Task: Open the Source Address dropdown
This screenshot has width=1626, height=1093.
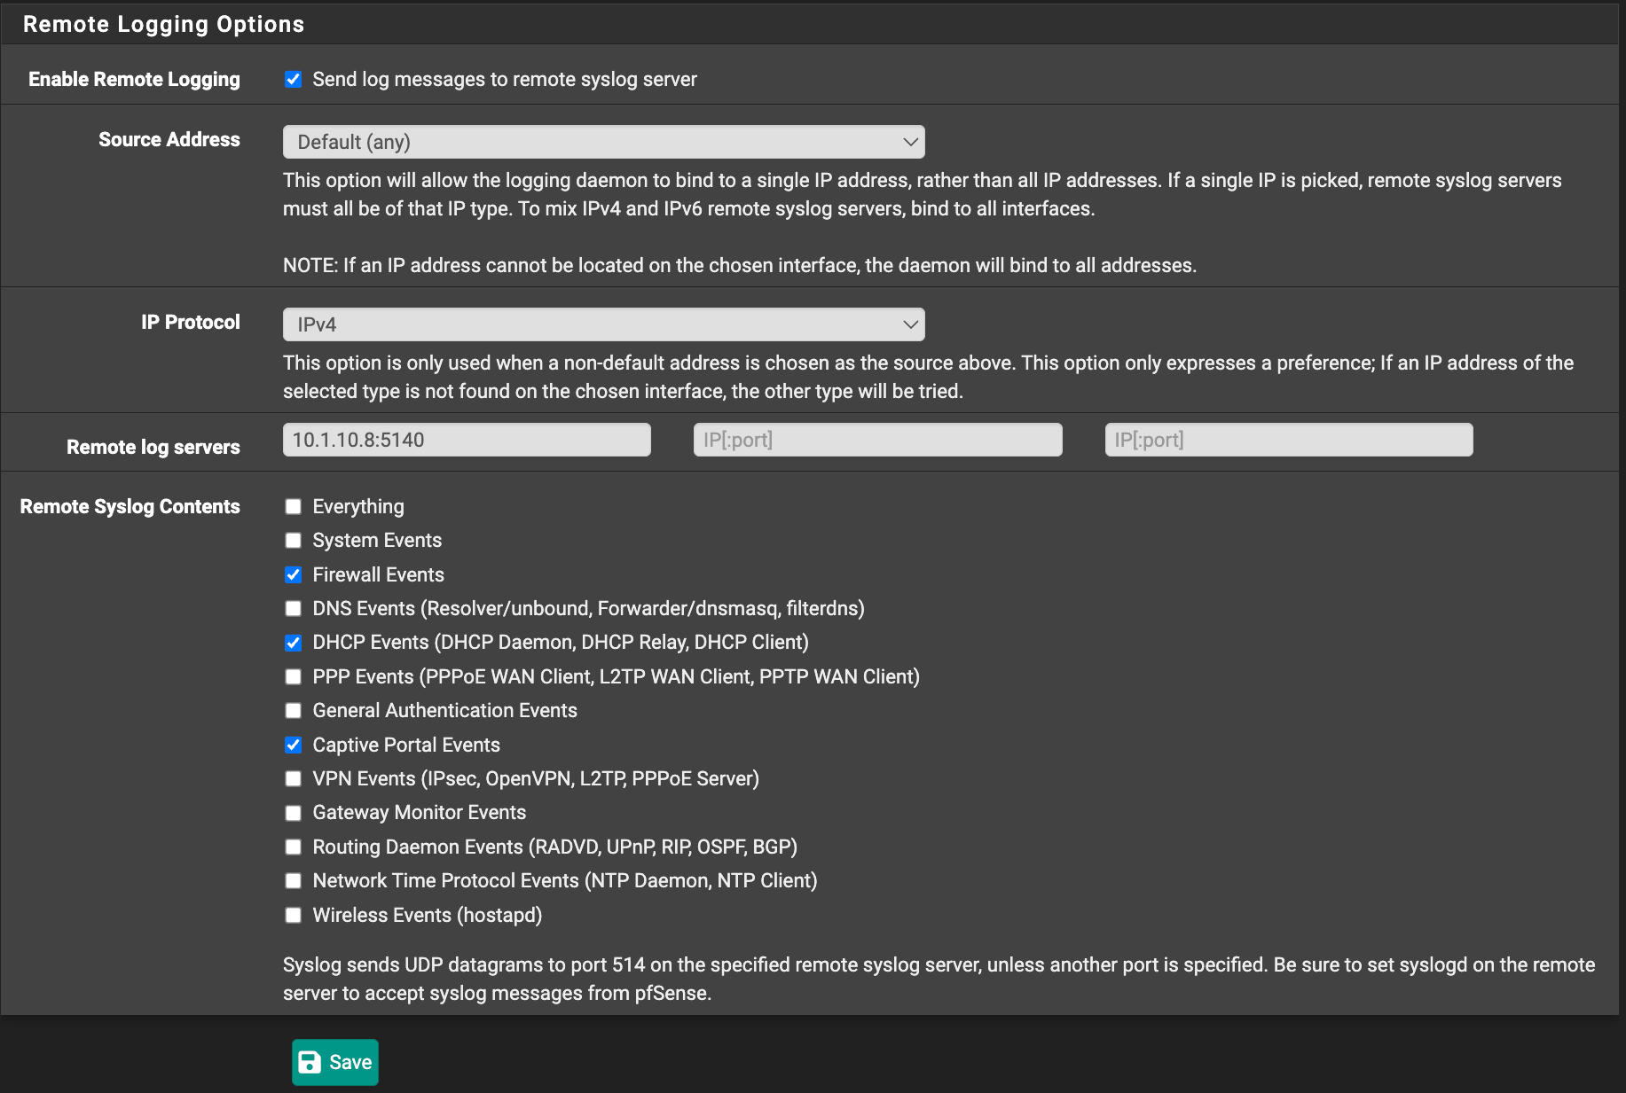Action: pyautogui.click(x=603, y=142)
